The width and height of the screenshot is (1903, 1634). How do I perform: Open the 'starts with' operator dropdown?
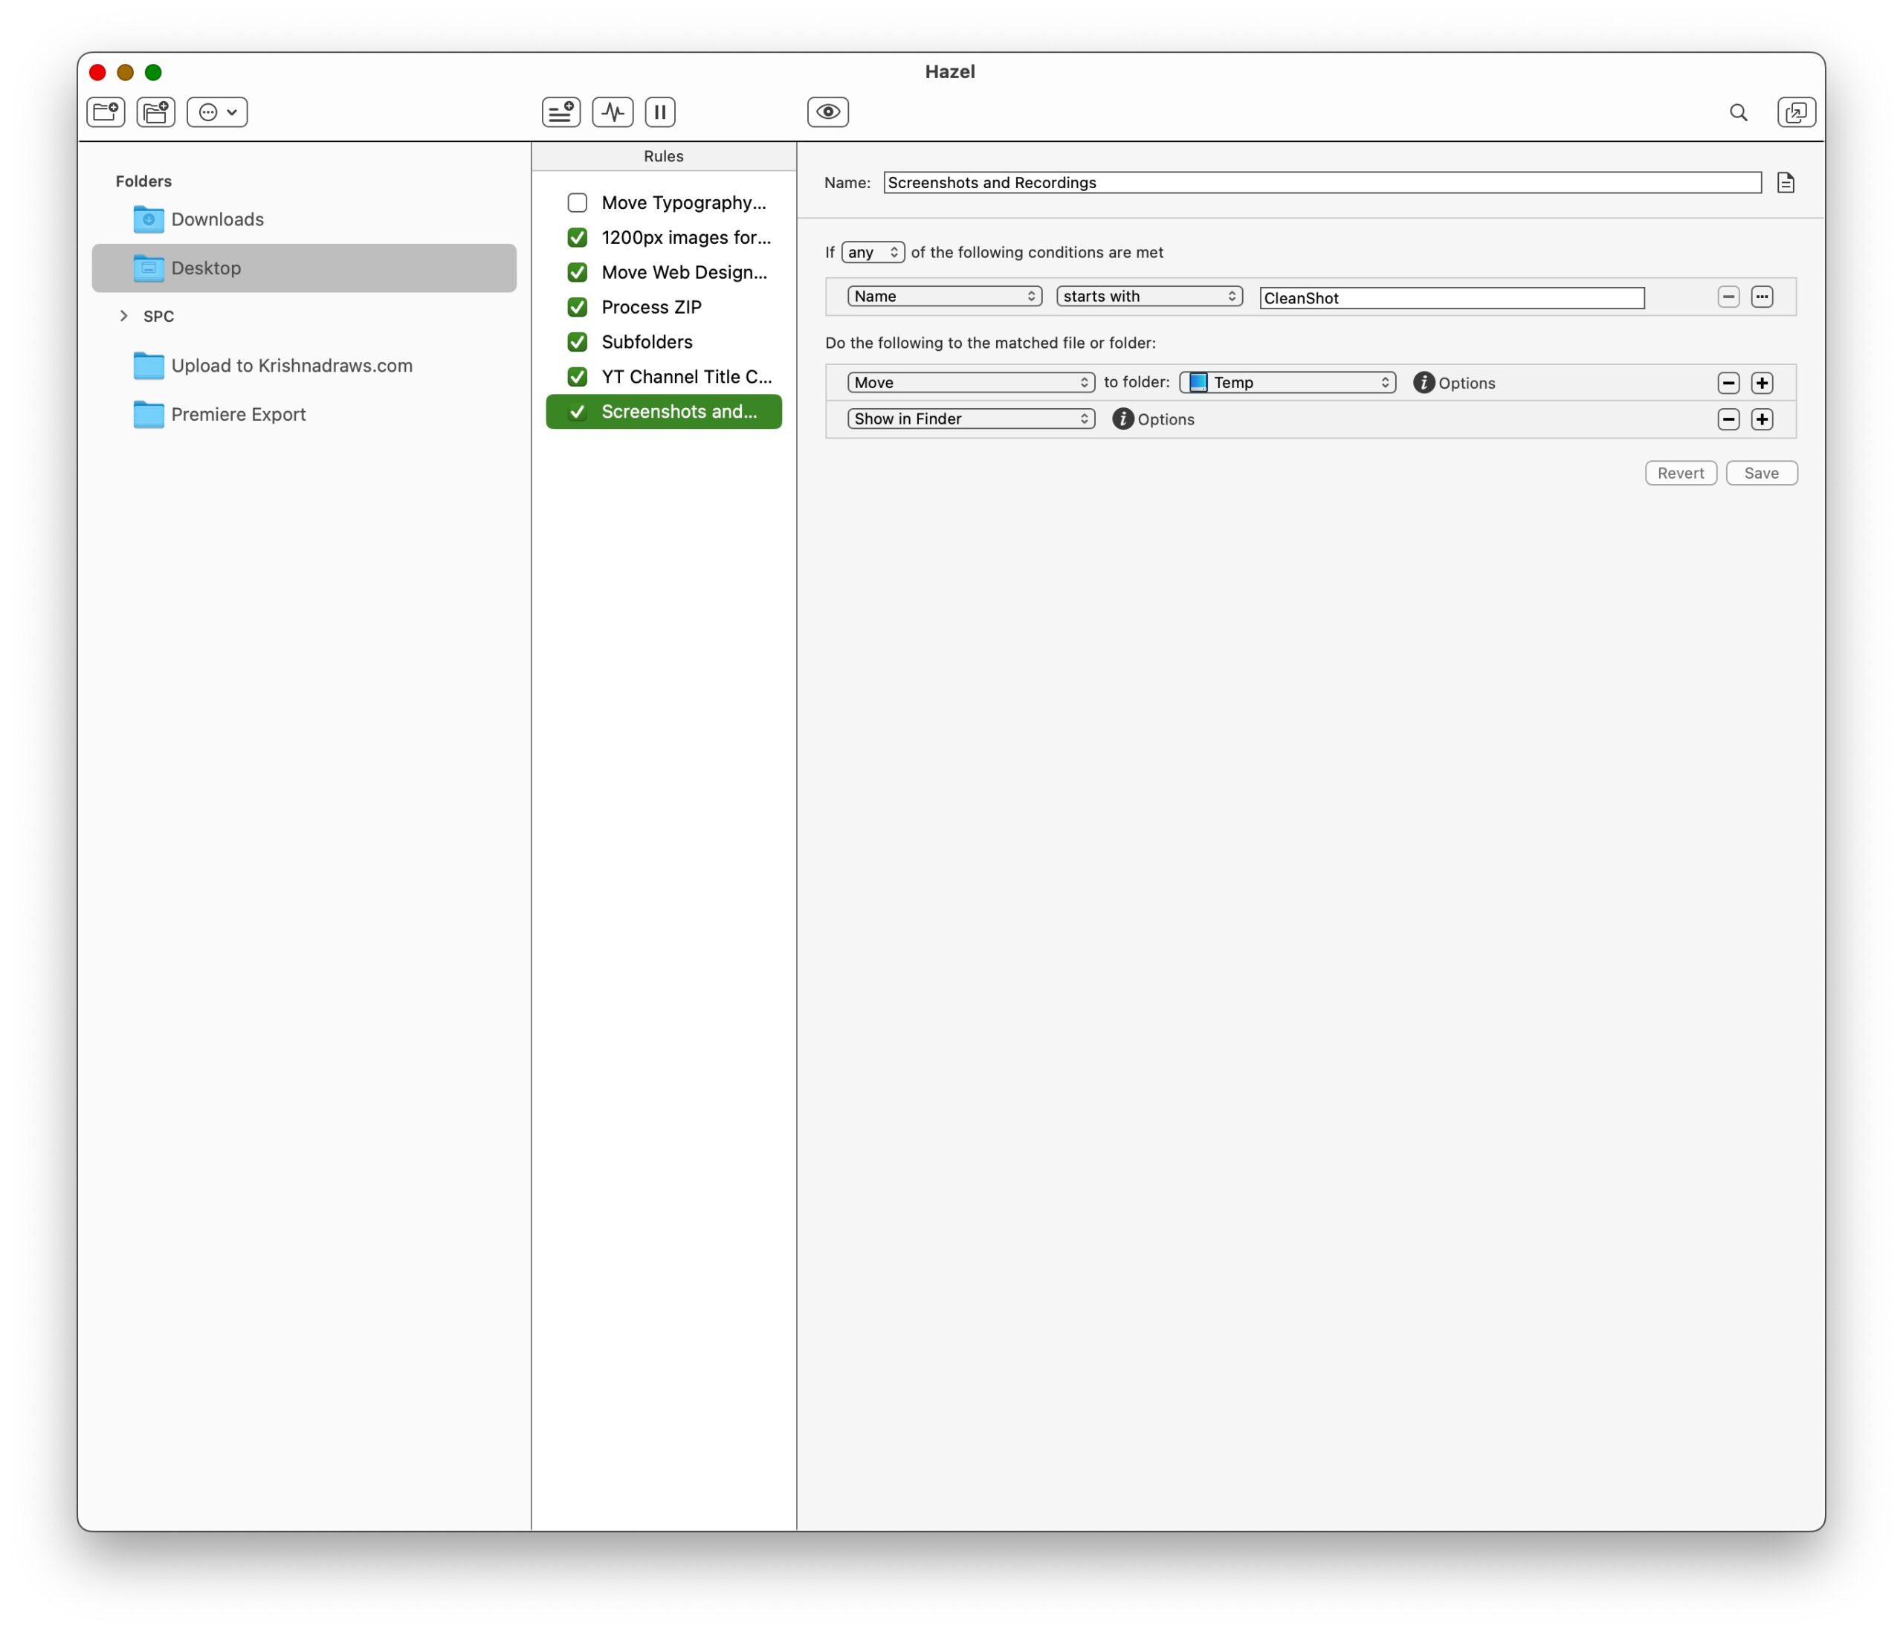click(1148, 296)
